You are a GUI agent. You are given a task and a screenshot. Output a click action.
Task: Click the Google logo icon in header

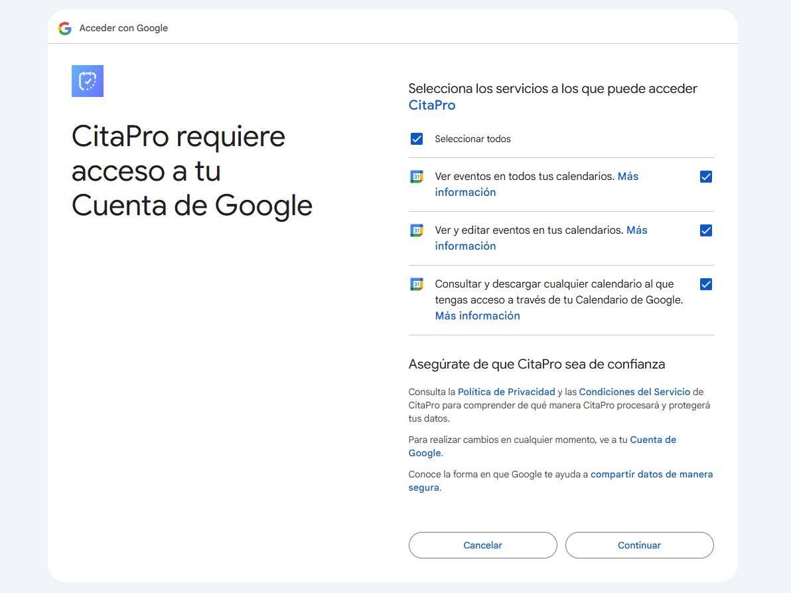[x=65, y=29]
